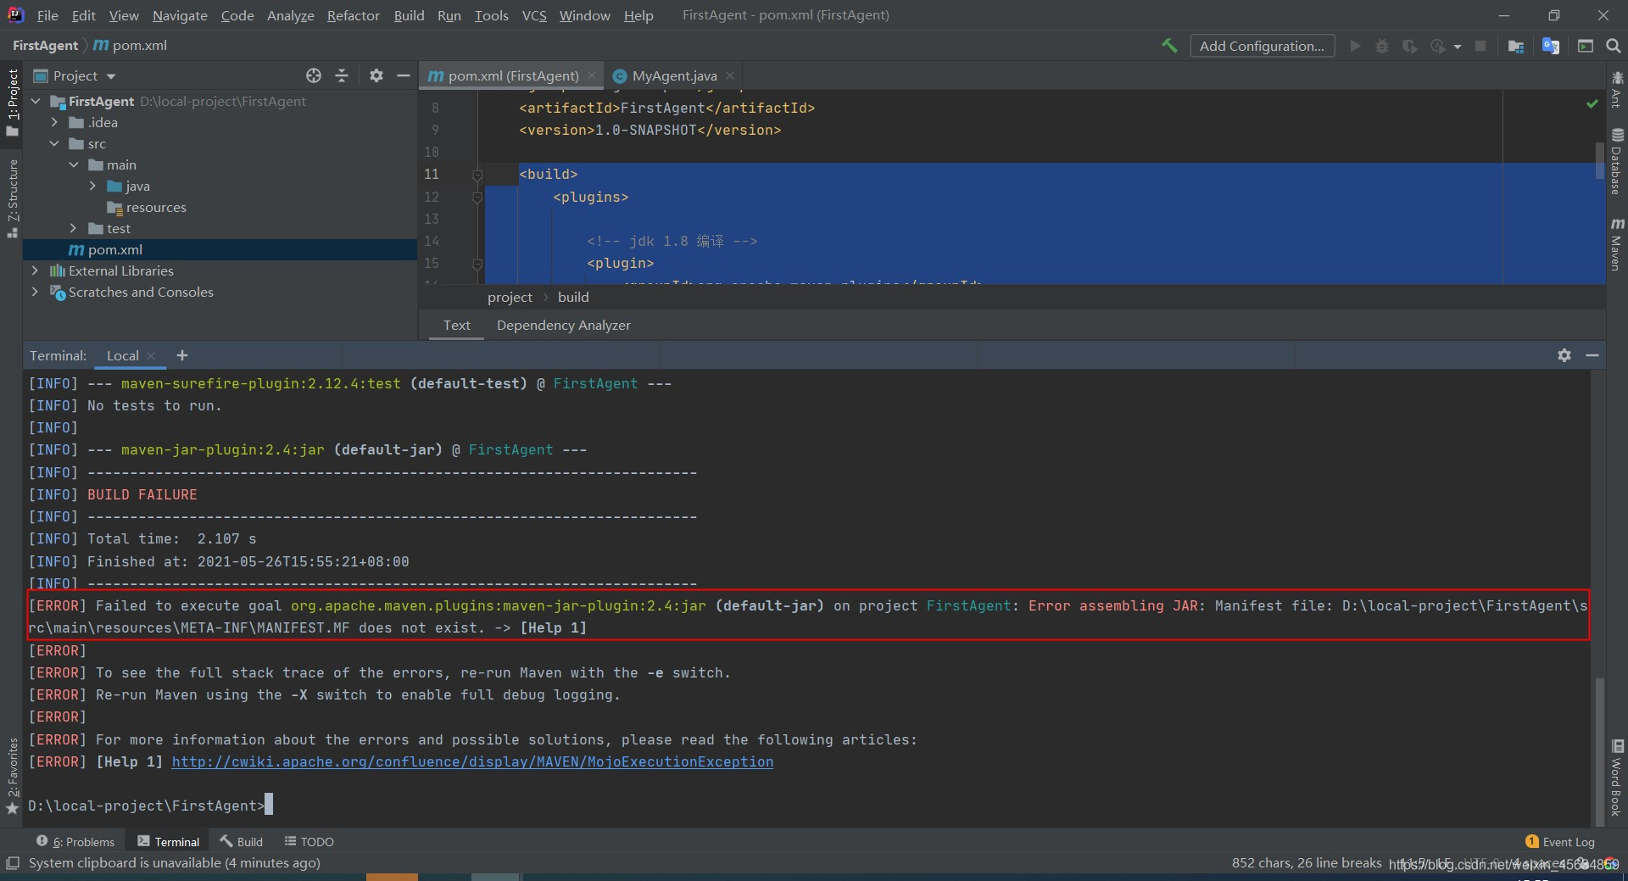
Task: Open the Event Log button
Action: [1560, 841]
